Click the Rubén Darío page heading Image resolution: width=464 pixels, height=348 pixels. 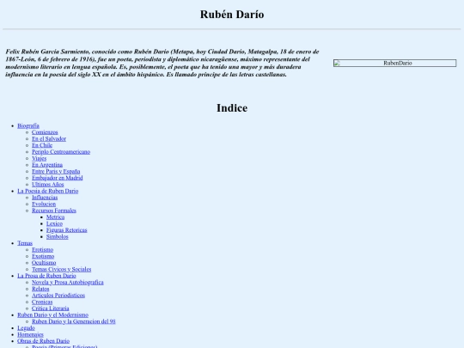click(x=232, y=15)
